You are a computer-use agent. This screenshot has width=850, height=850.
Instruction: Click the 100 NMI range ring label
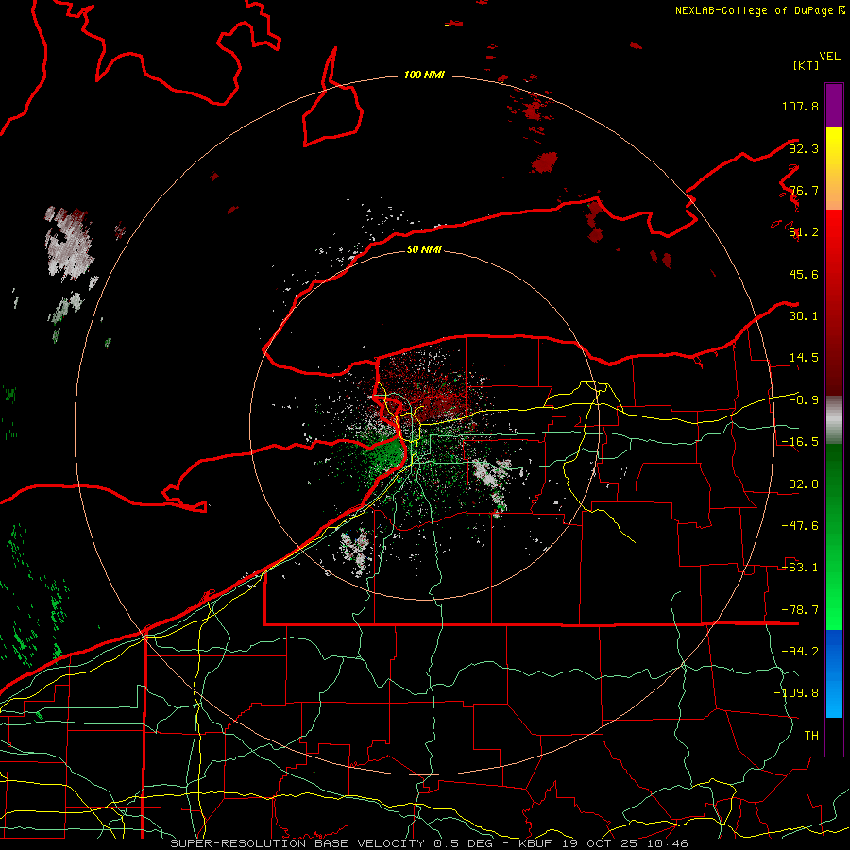point(424,75)
